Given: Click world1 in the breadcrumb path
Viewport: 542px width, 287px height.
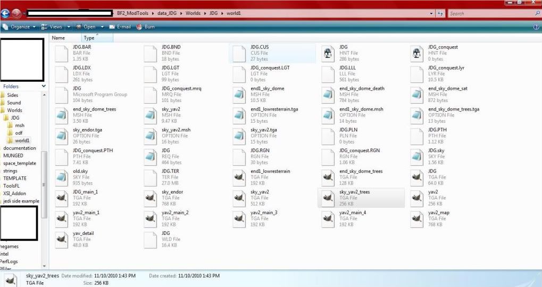Looking at the screenshot, I should pos(234,13).
